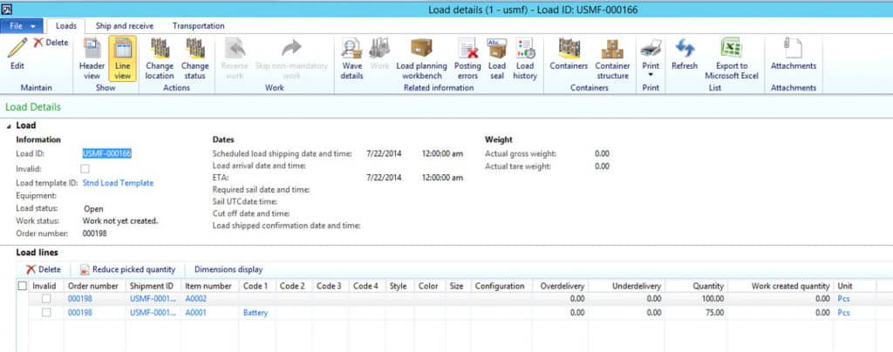Click the application icon in title bar
Viewport: 893px width, 352px height.
pyautogui.click(x=7, y=9)
